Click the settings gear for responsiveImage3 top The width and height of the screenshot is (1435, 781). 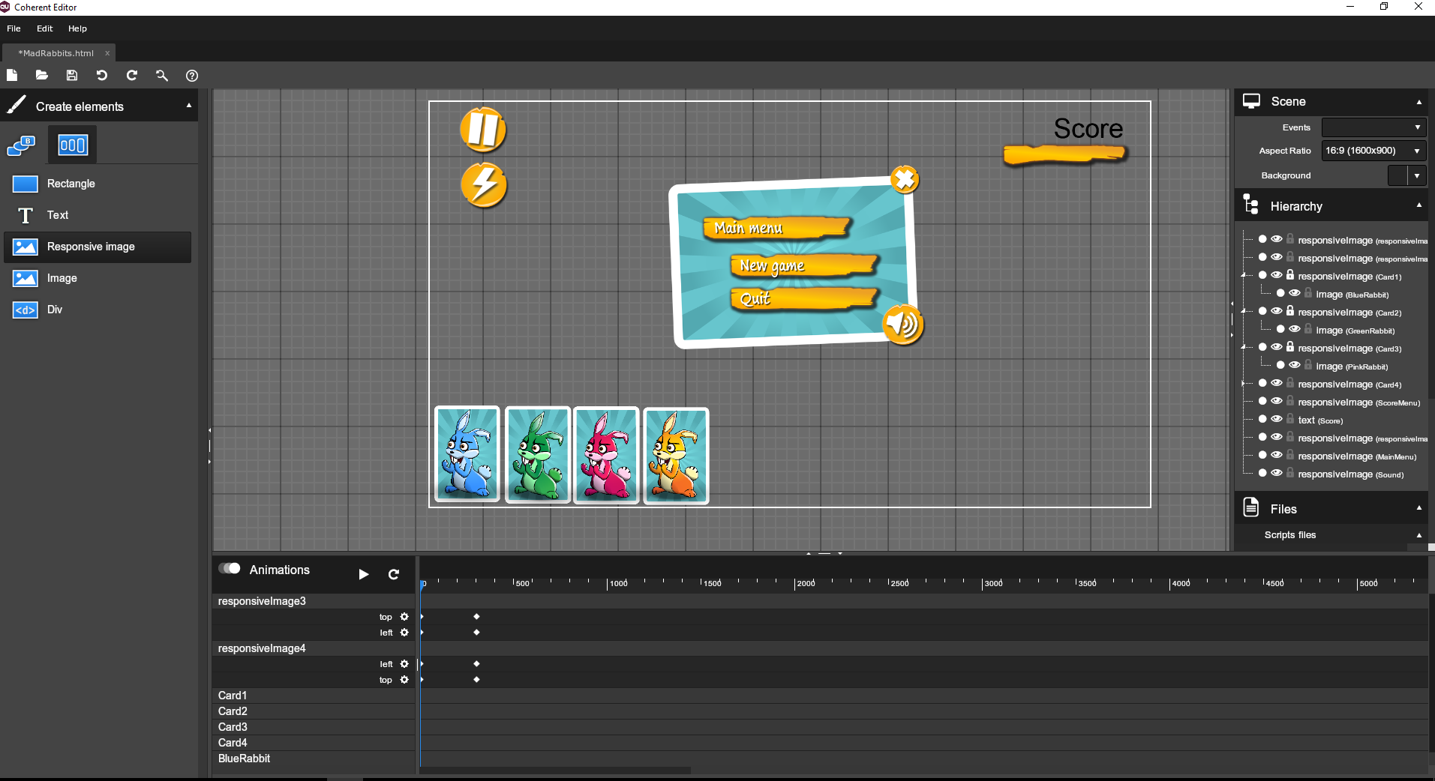click(x=404, y=617)
